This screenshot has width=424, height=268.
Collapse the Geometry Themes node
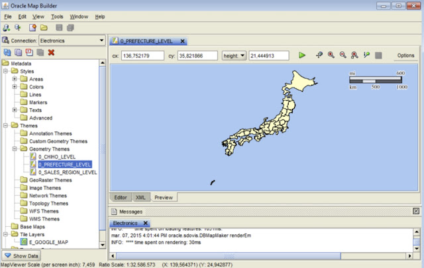15,149
